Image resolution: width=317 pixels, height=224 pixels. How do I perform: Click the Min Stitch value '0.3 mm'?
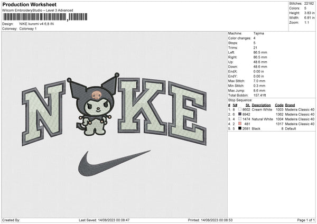tap(259, 86)
